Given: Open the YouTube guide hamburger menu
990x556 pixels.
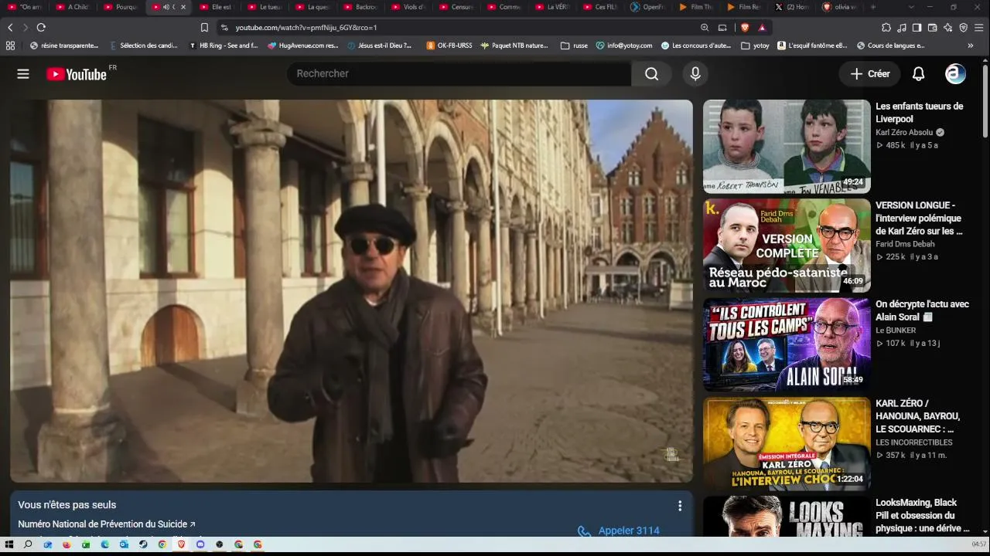Looking at the screenshot, I should (23, 74).
